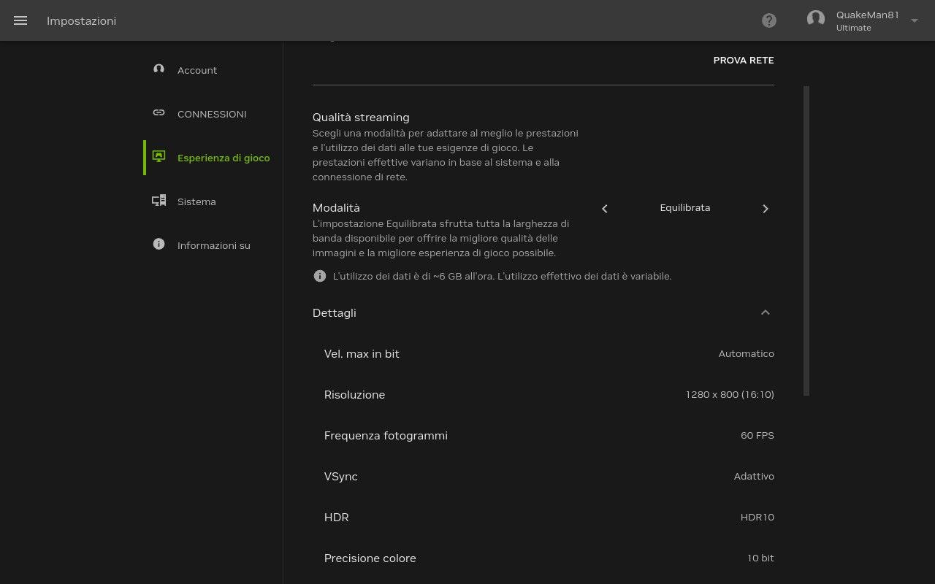Image resolution: width=935 pixels, height=584 pixels.
Task: Open the Vel. max in bit Automatico setting
Action: [746, 353]
